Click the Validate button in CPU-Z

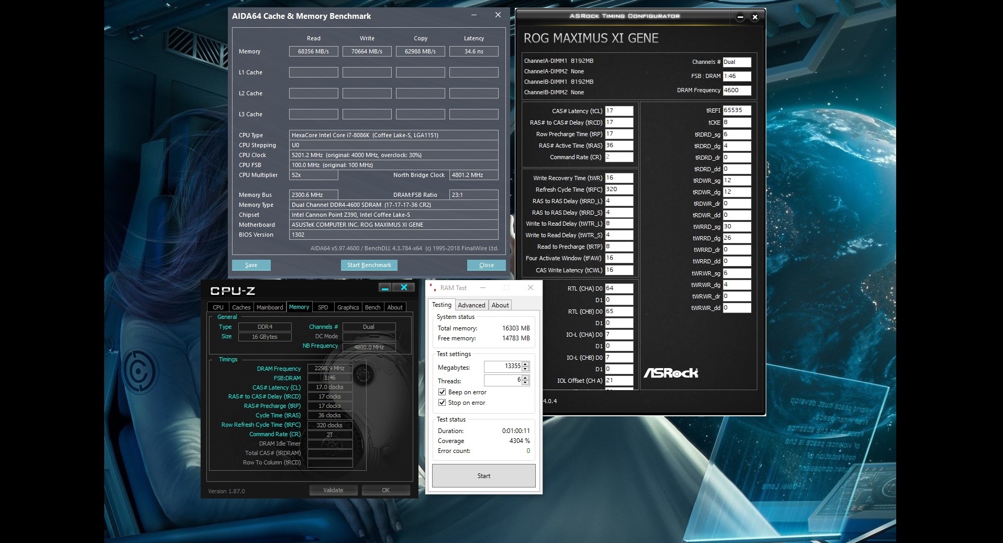point(333,490)
